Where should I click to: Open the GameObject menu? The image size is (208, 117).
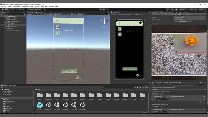(x=16, y=6)
